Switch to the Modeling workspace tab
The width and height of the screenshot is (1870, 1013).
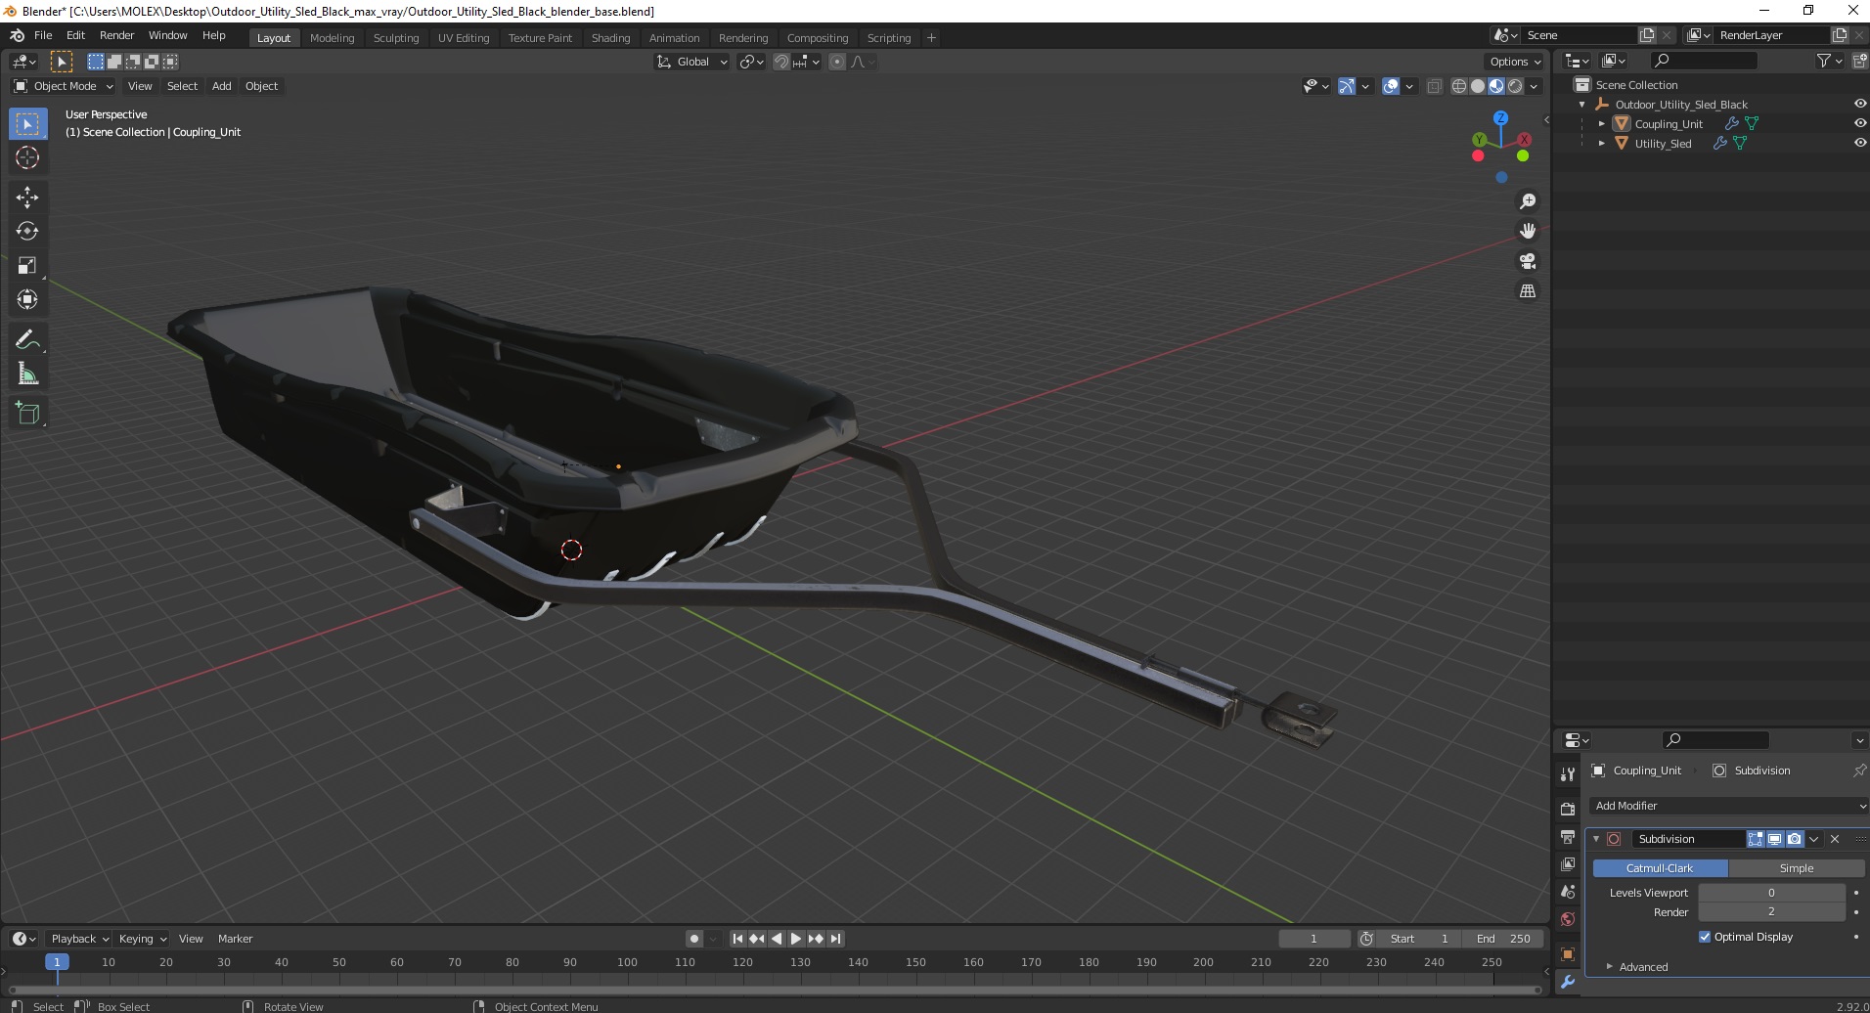(332, 38)
